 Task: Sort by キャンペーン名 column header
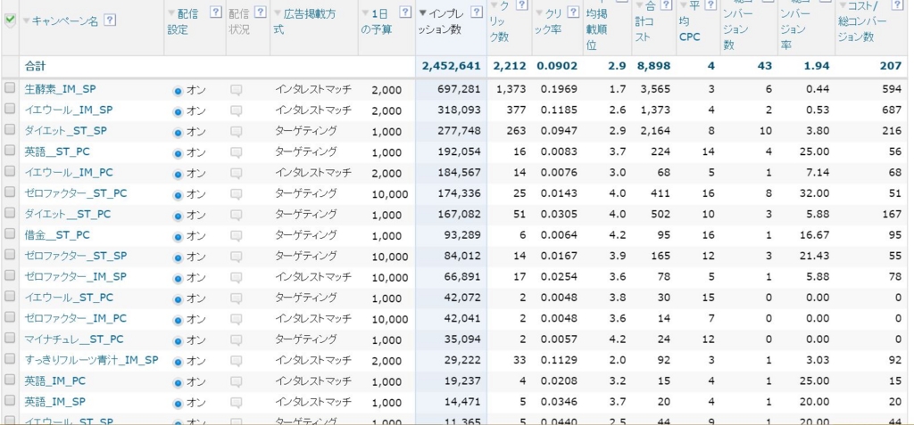[x=64, y=21]
